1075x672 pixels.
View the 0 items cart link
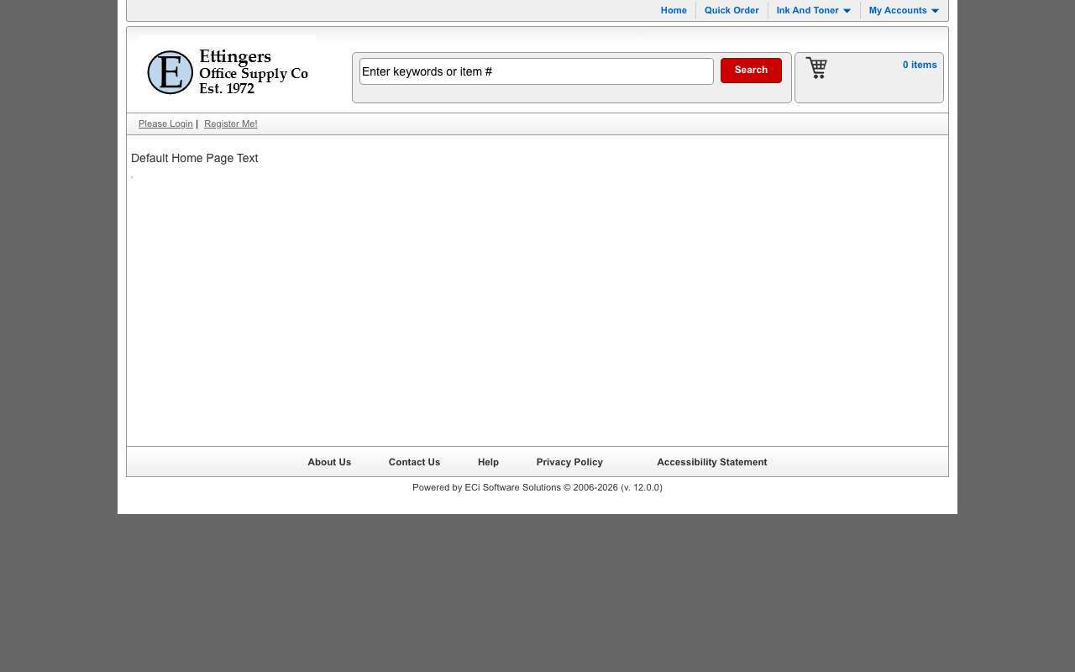click(x=920, y=65)
